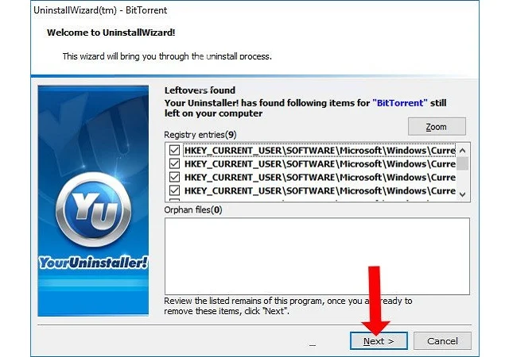Click the blue "BitTorrent" program name
The image size is (509, 357).
(400, 103)
